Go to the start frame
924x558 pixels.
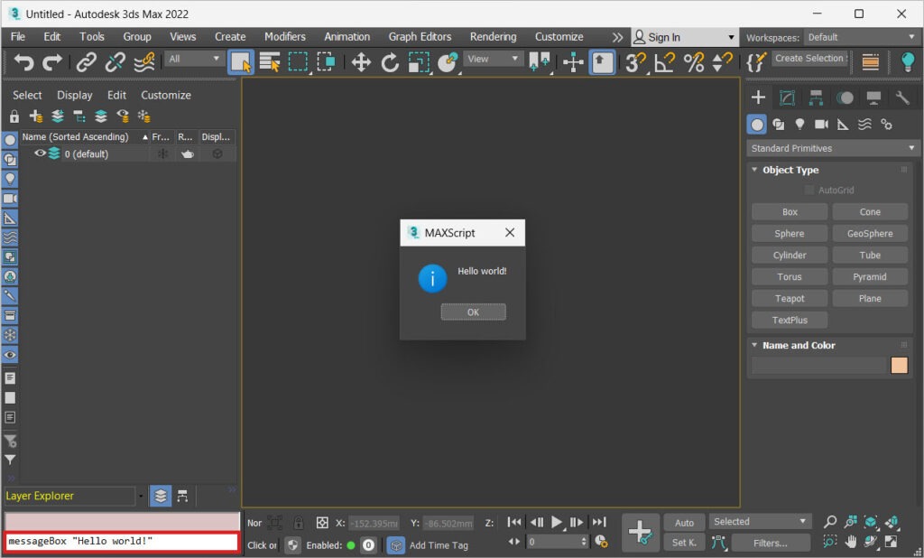(x=513, y=522)
